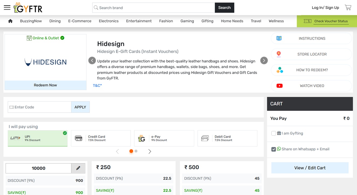Go to previous payment options page
The height and width of the screenshot is (195, 357).
pyautogui.click(x=117, y=152)
